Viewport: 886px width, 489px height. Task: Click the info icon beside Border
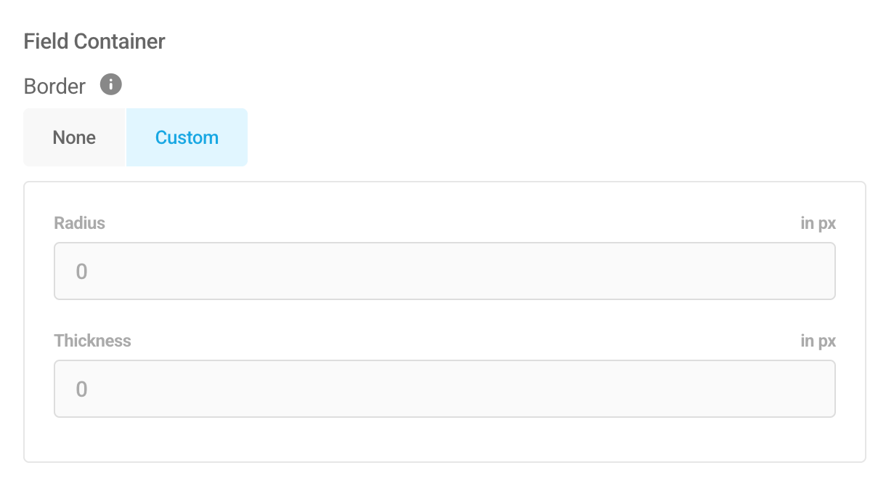(110, 85)
